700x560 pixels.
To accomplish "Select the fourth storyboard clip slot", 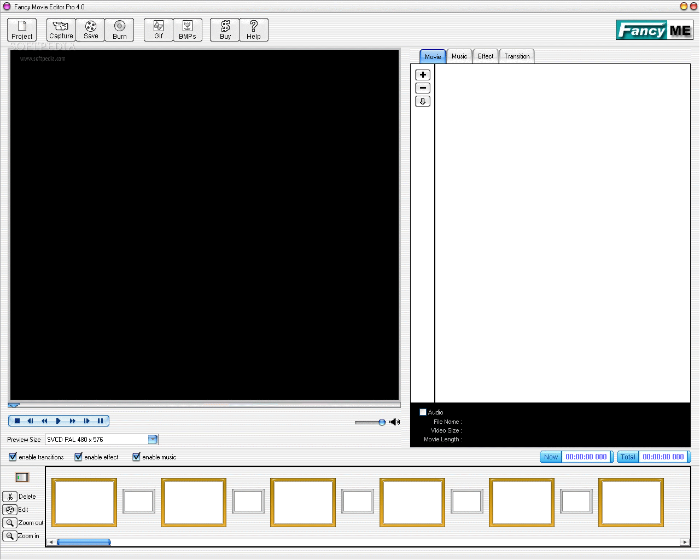I will pos(412,503).
